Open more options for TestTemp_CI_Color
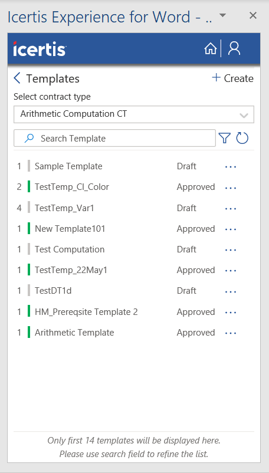The width and height of the screenshot is (269, 473). click(231, 188)
